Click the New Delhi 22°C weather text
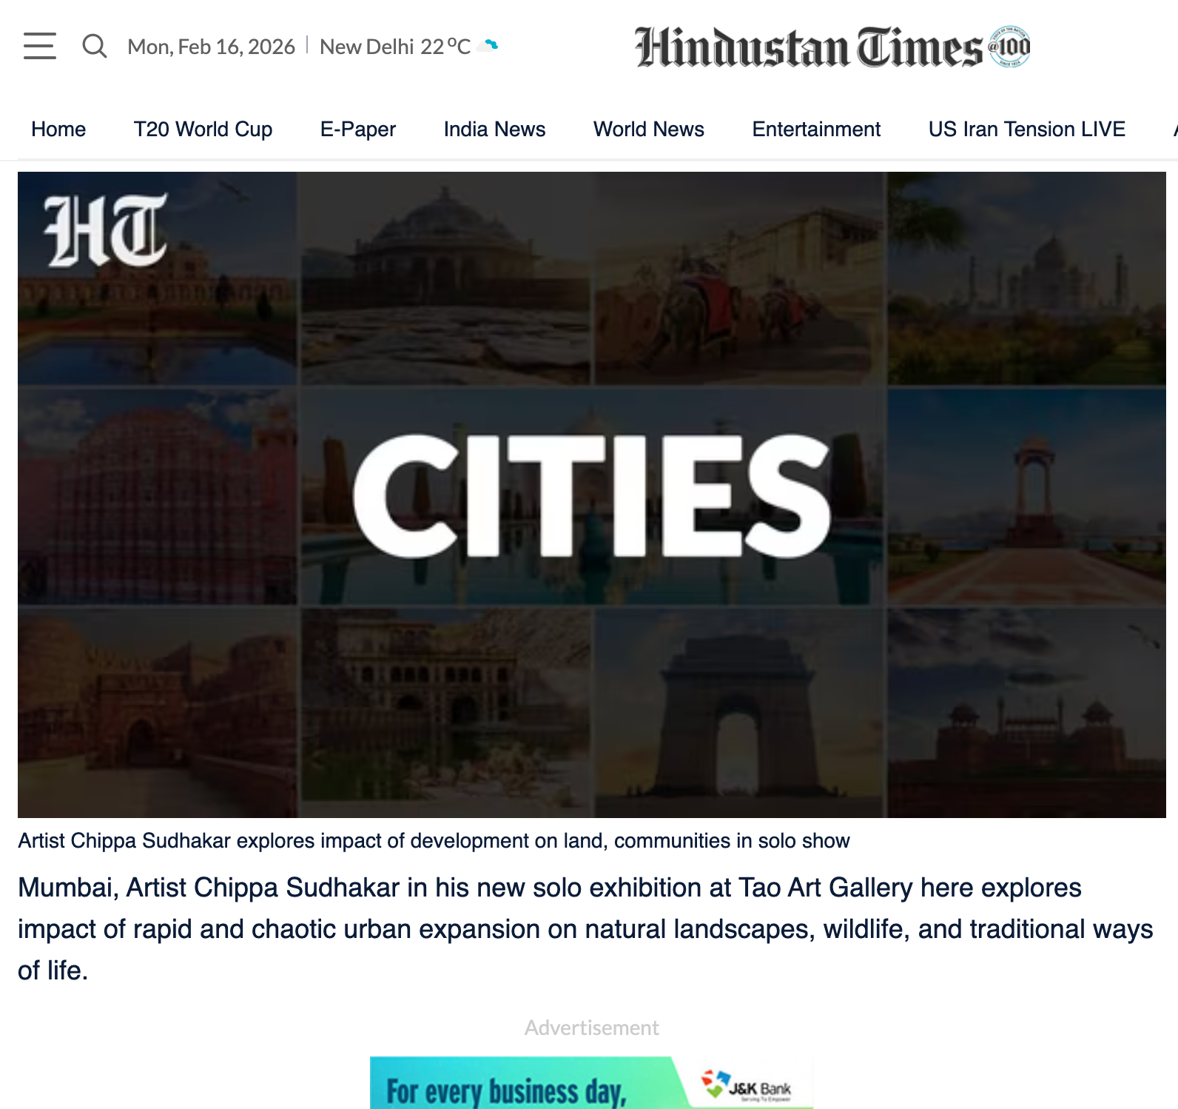Screen dimensions: 1178x1109 pos(395,47)
